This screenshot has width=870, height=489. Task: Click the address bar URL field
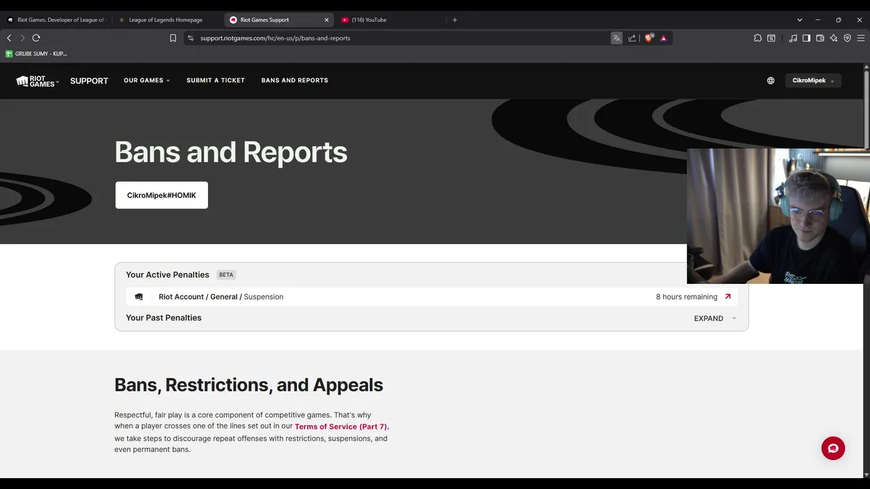click(x=401, y=38)
